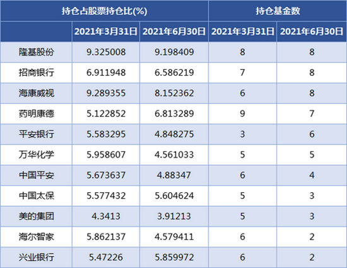
Task: Select the value 4.579411
Action: 174,237
